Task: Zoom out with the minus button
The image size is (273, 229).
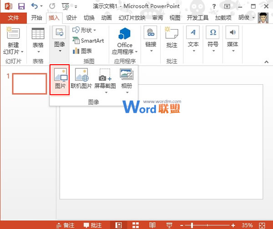Action: [x=182, y=225]
